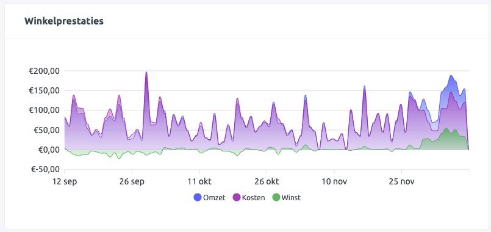491x232 pixels.
Task: Click the 26 okt date label
Action: click(x=267, y=182)
